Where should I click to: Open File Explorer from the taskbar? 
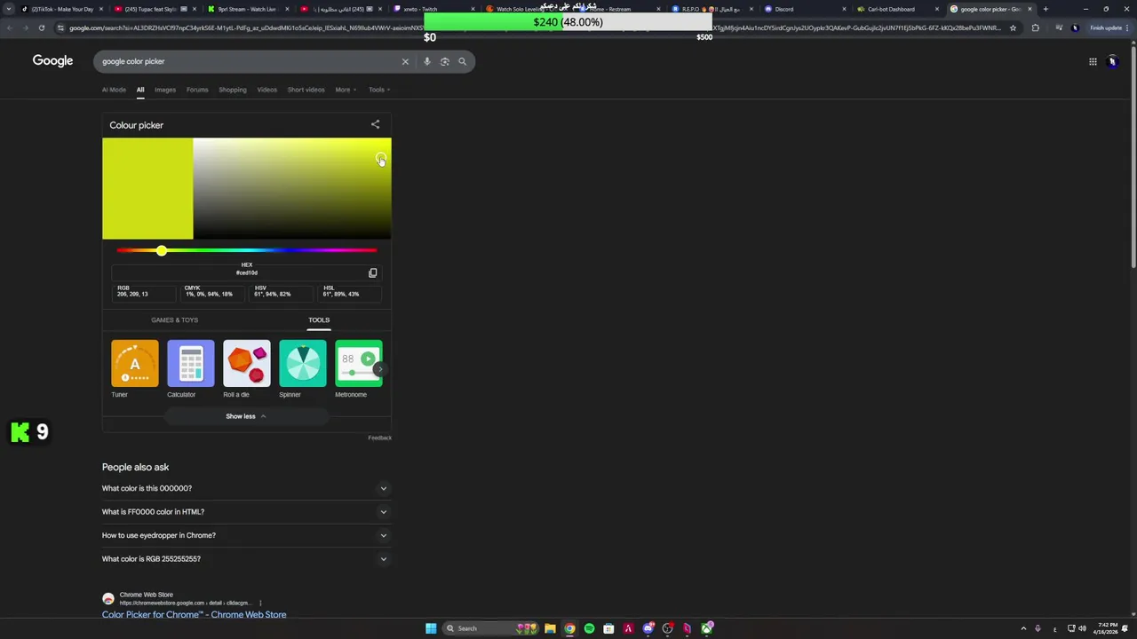tap(550, 628)
